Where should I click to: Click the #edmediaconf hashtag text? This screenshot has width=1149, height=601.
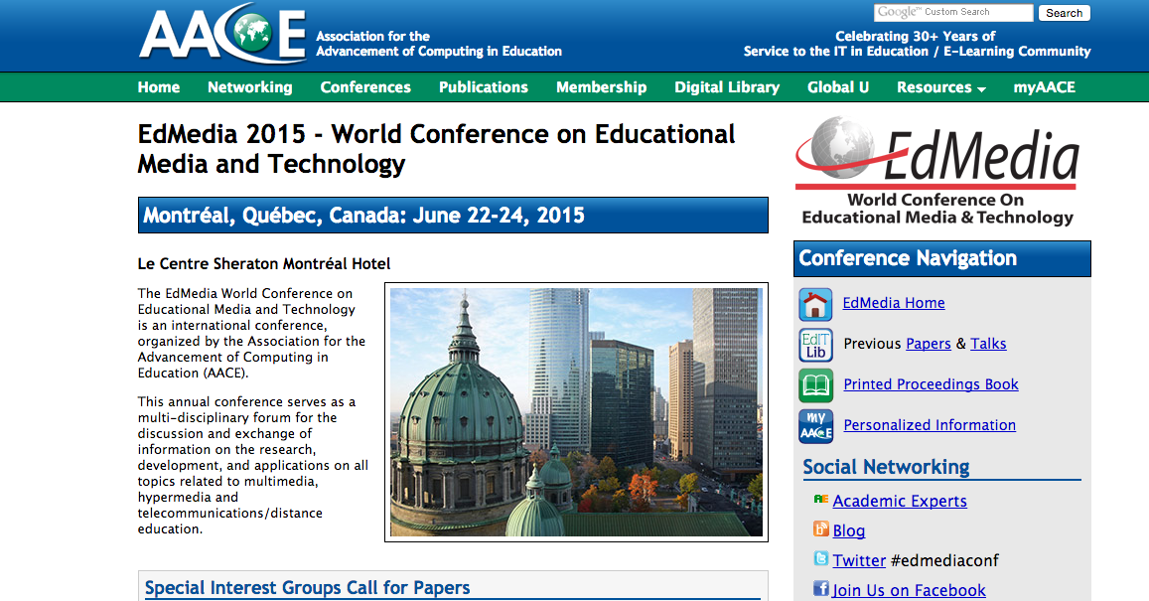(944, 560)
